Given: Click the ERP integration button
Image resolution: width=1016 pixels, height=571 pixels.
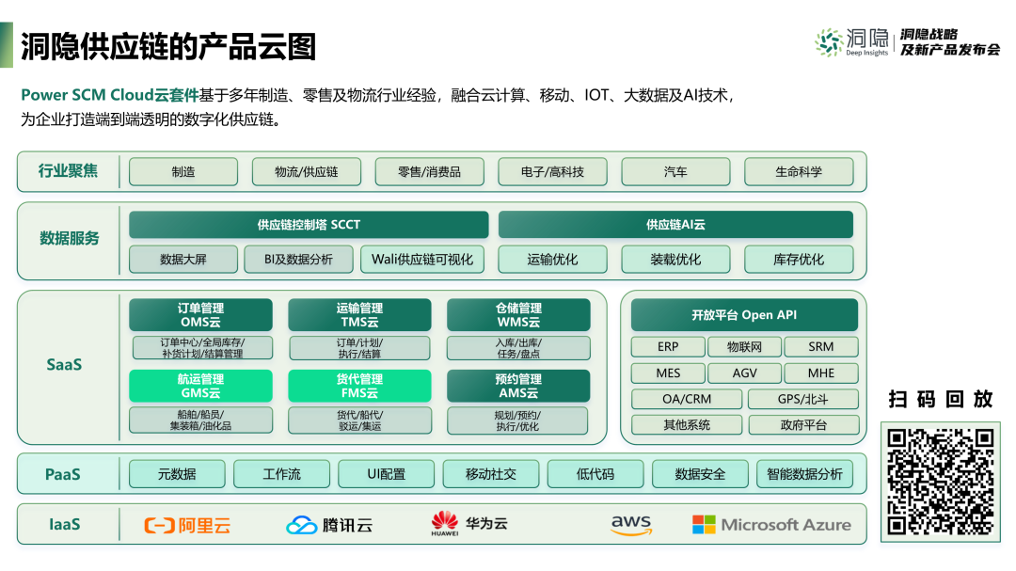Looking at the screenshot, I should point(667,346).
